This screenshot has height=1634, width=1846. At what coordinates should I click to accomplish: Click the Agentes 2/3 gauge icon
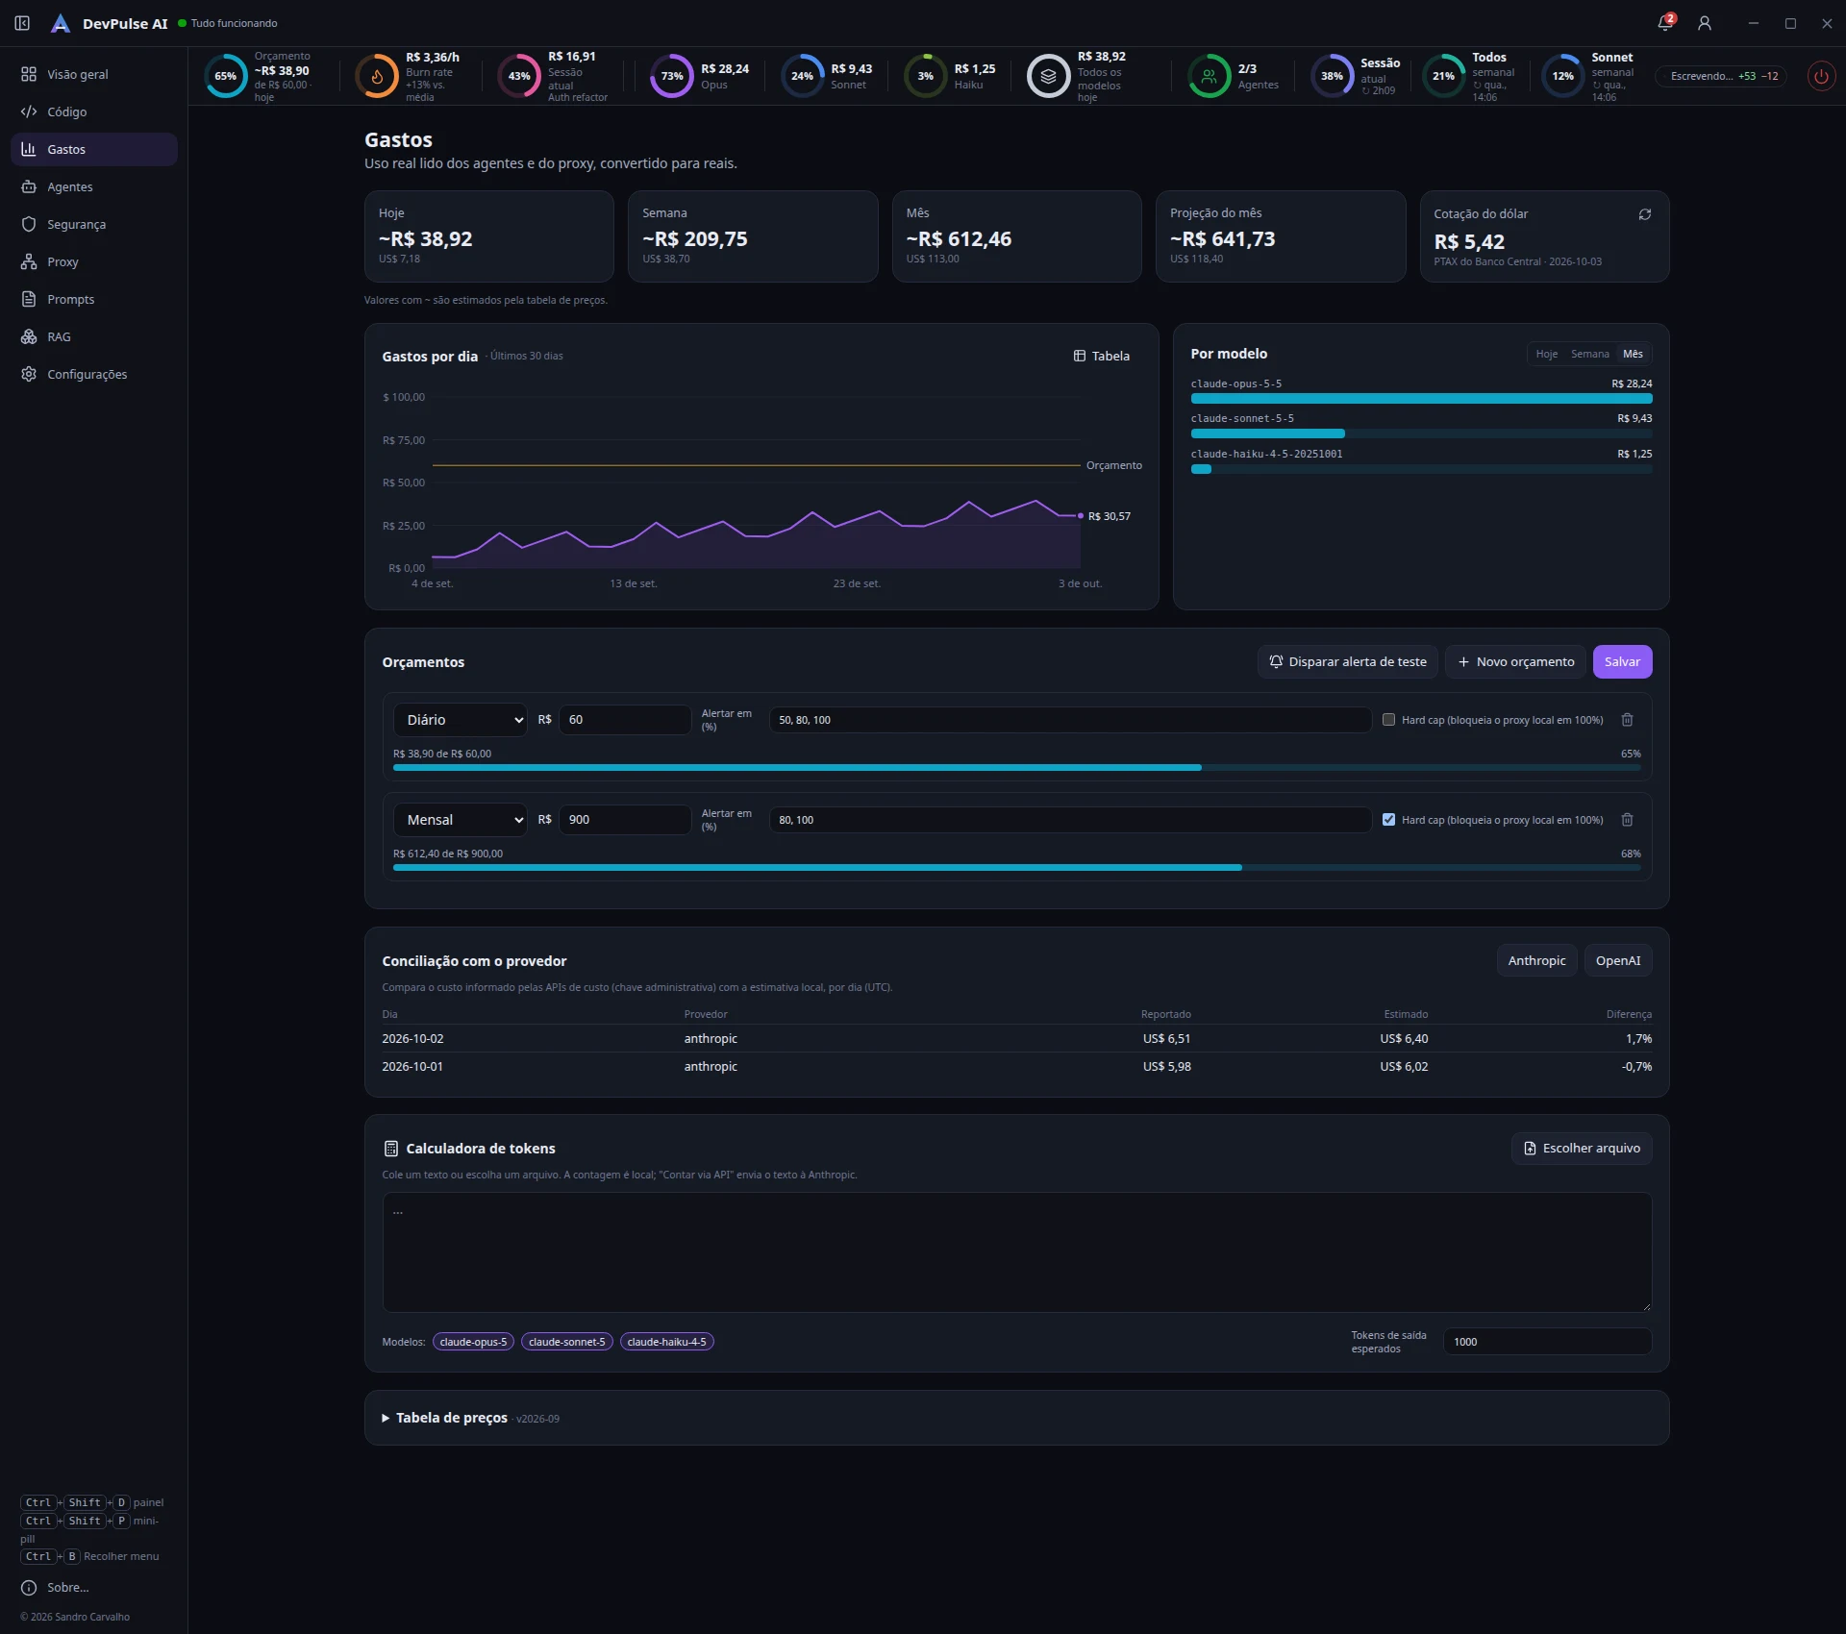click(1210, 76)
